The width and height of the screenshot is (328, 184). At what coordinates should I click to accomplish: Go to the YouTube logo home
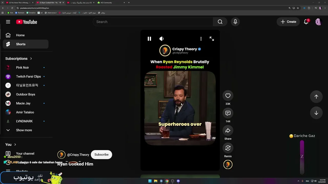pos(27,22)
